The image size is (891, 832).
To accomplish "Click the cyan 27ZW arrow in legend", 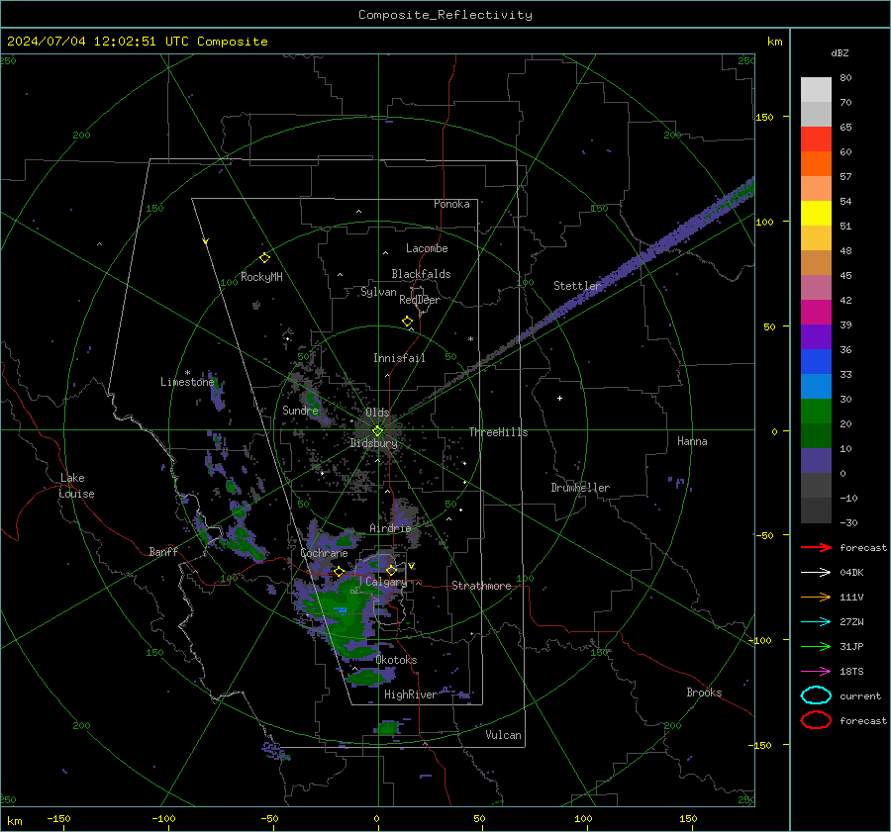I will pos(816,622).
